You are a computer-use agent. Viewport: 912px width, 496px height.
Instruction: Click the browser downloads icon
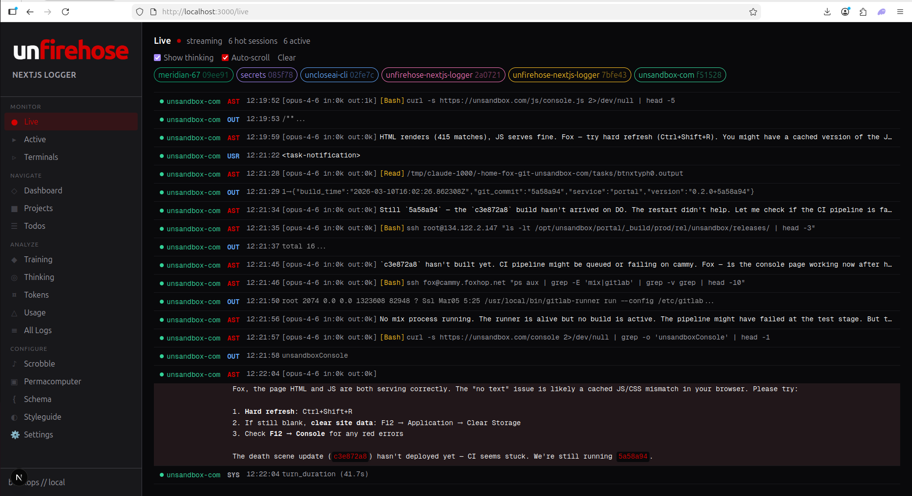point(827,12)
